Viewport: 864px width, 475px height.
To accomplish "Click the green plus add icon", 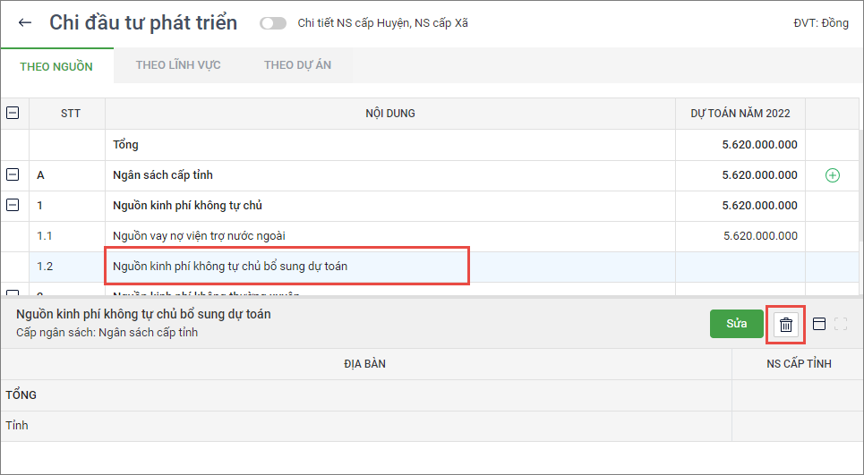I will [832, 175].
